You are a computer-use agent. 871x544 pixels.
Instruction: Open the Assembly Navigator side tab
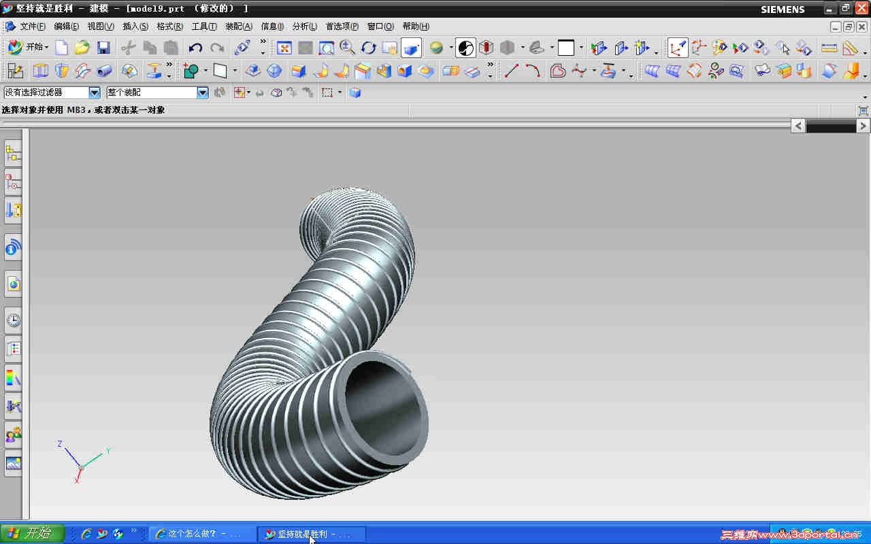click(13, 154)
